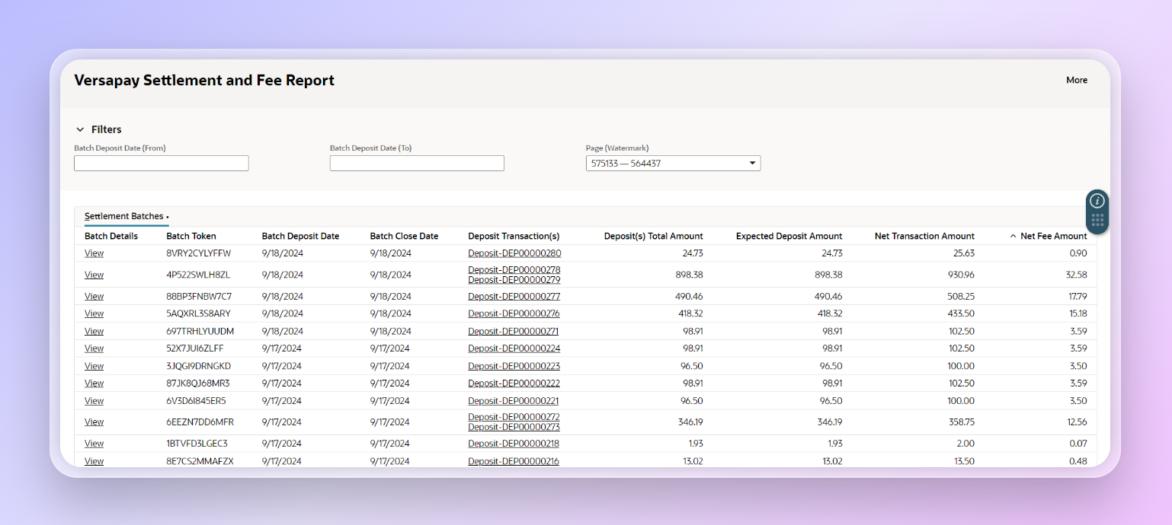
Task: Collapse the Filters section
Action: pyautogui.click(x=80, y=130)
